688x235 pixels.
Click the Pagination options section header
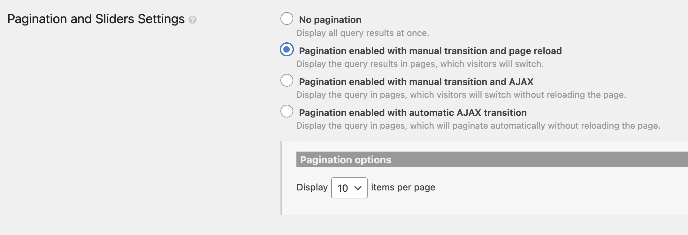(492, 160)
